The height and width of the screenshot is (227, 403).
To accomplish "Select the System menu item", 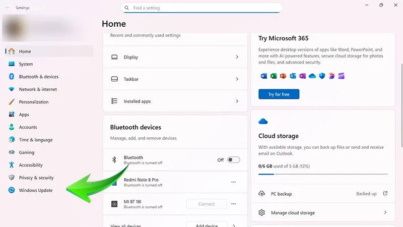I will coord(26,64).
